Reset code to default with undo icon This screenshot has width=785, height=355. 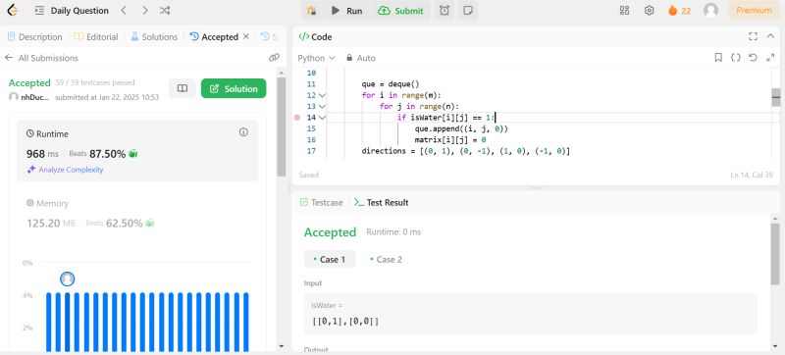[753, 58]
